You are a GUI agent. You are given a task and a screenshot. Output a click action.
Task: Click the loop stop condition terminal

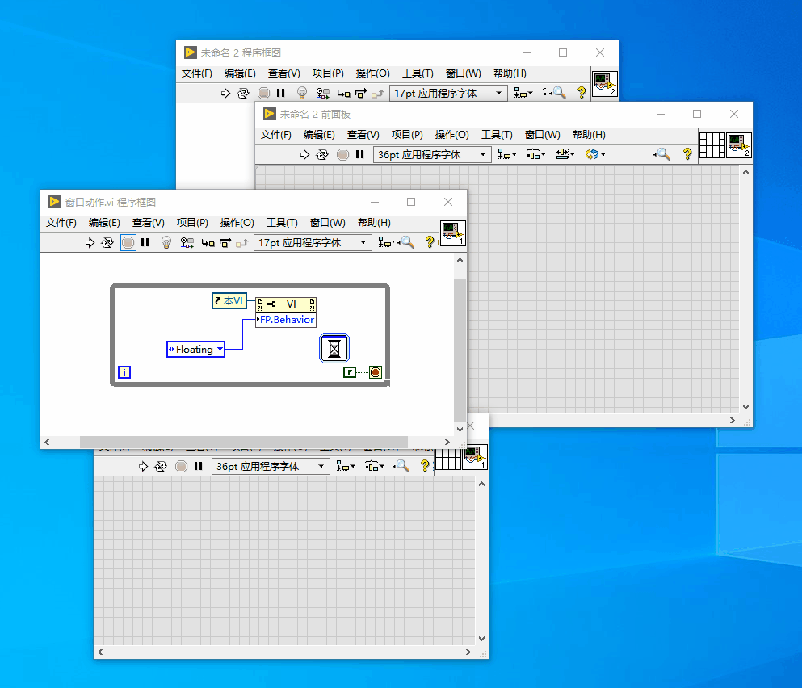coord(376,372)
